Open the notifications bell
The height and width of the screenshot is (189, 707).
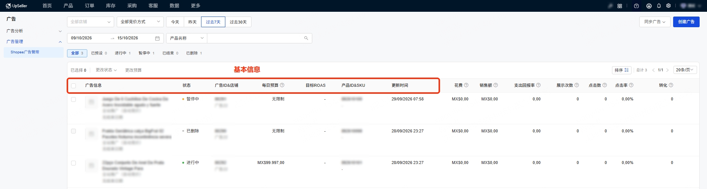[659, 6]
